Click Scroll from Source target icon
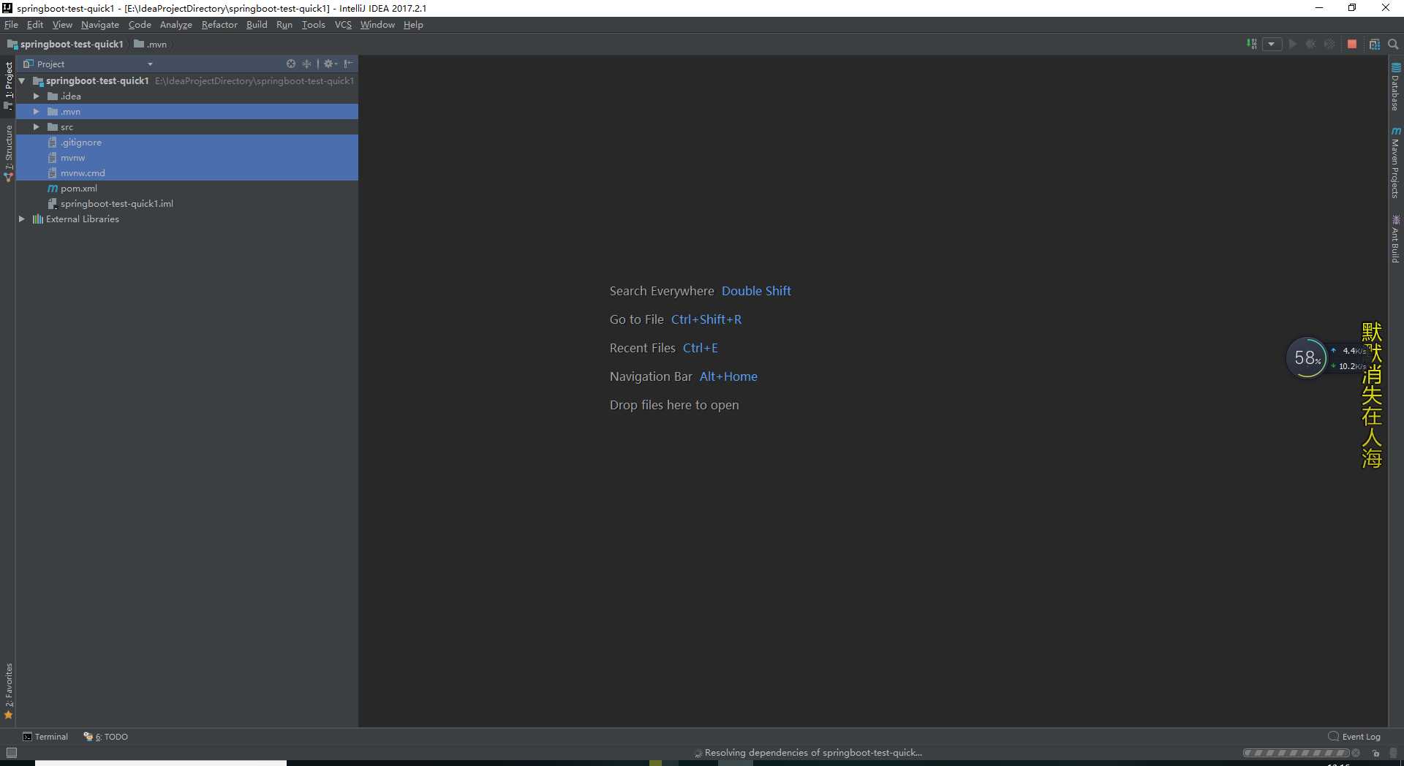Image resolution: width=1404 pixels, height=766 pixels. [291, 64]
